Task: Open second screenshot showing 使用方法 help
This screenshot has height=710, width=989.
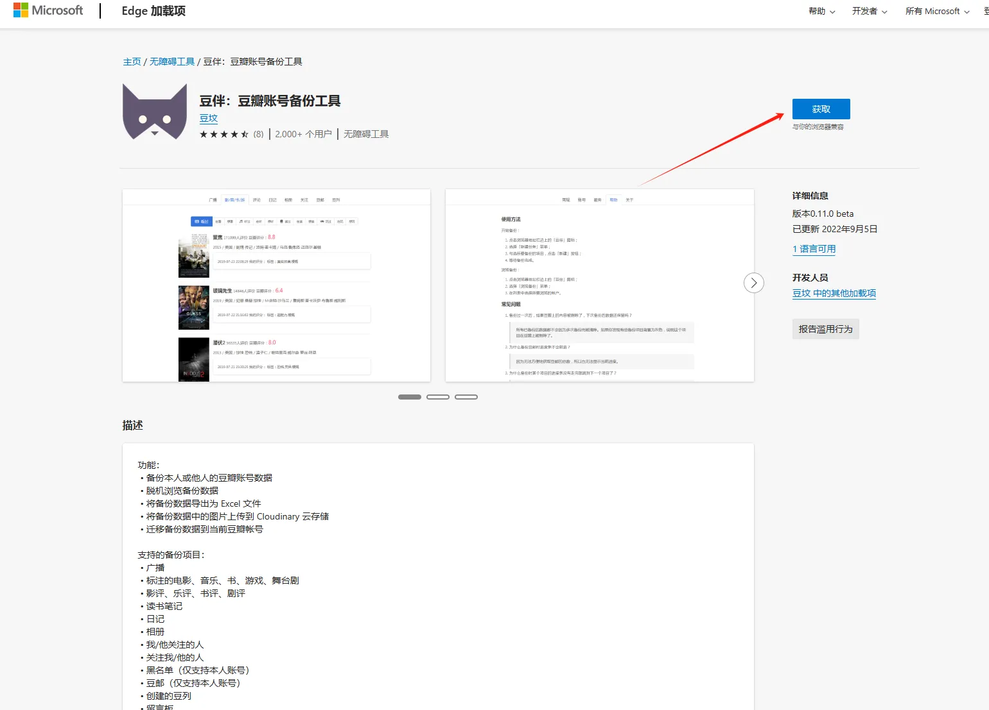Action: (599, 285)
